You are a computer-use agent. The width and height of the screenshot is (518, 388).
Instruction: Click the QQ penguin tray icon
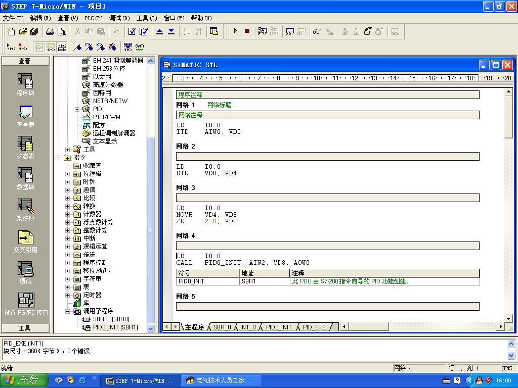coord(479,381)
